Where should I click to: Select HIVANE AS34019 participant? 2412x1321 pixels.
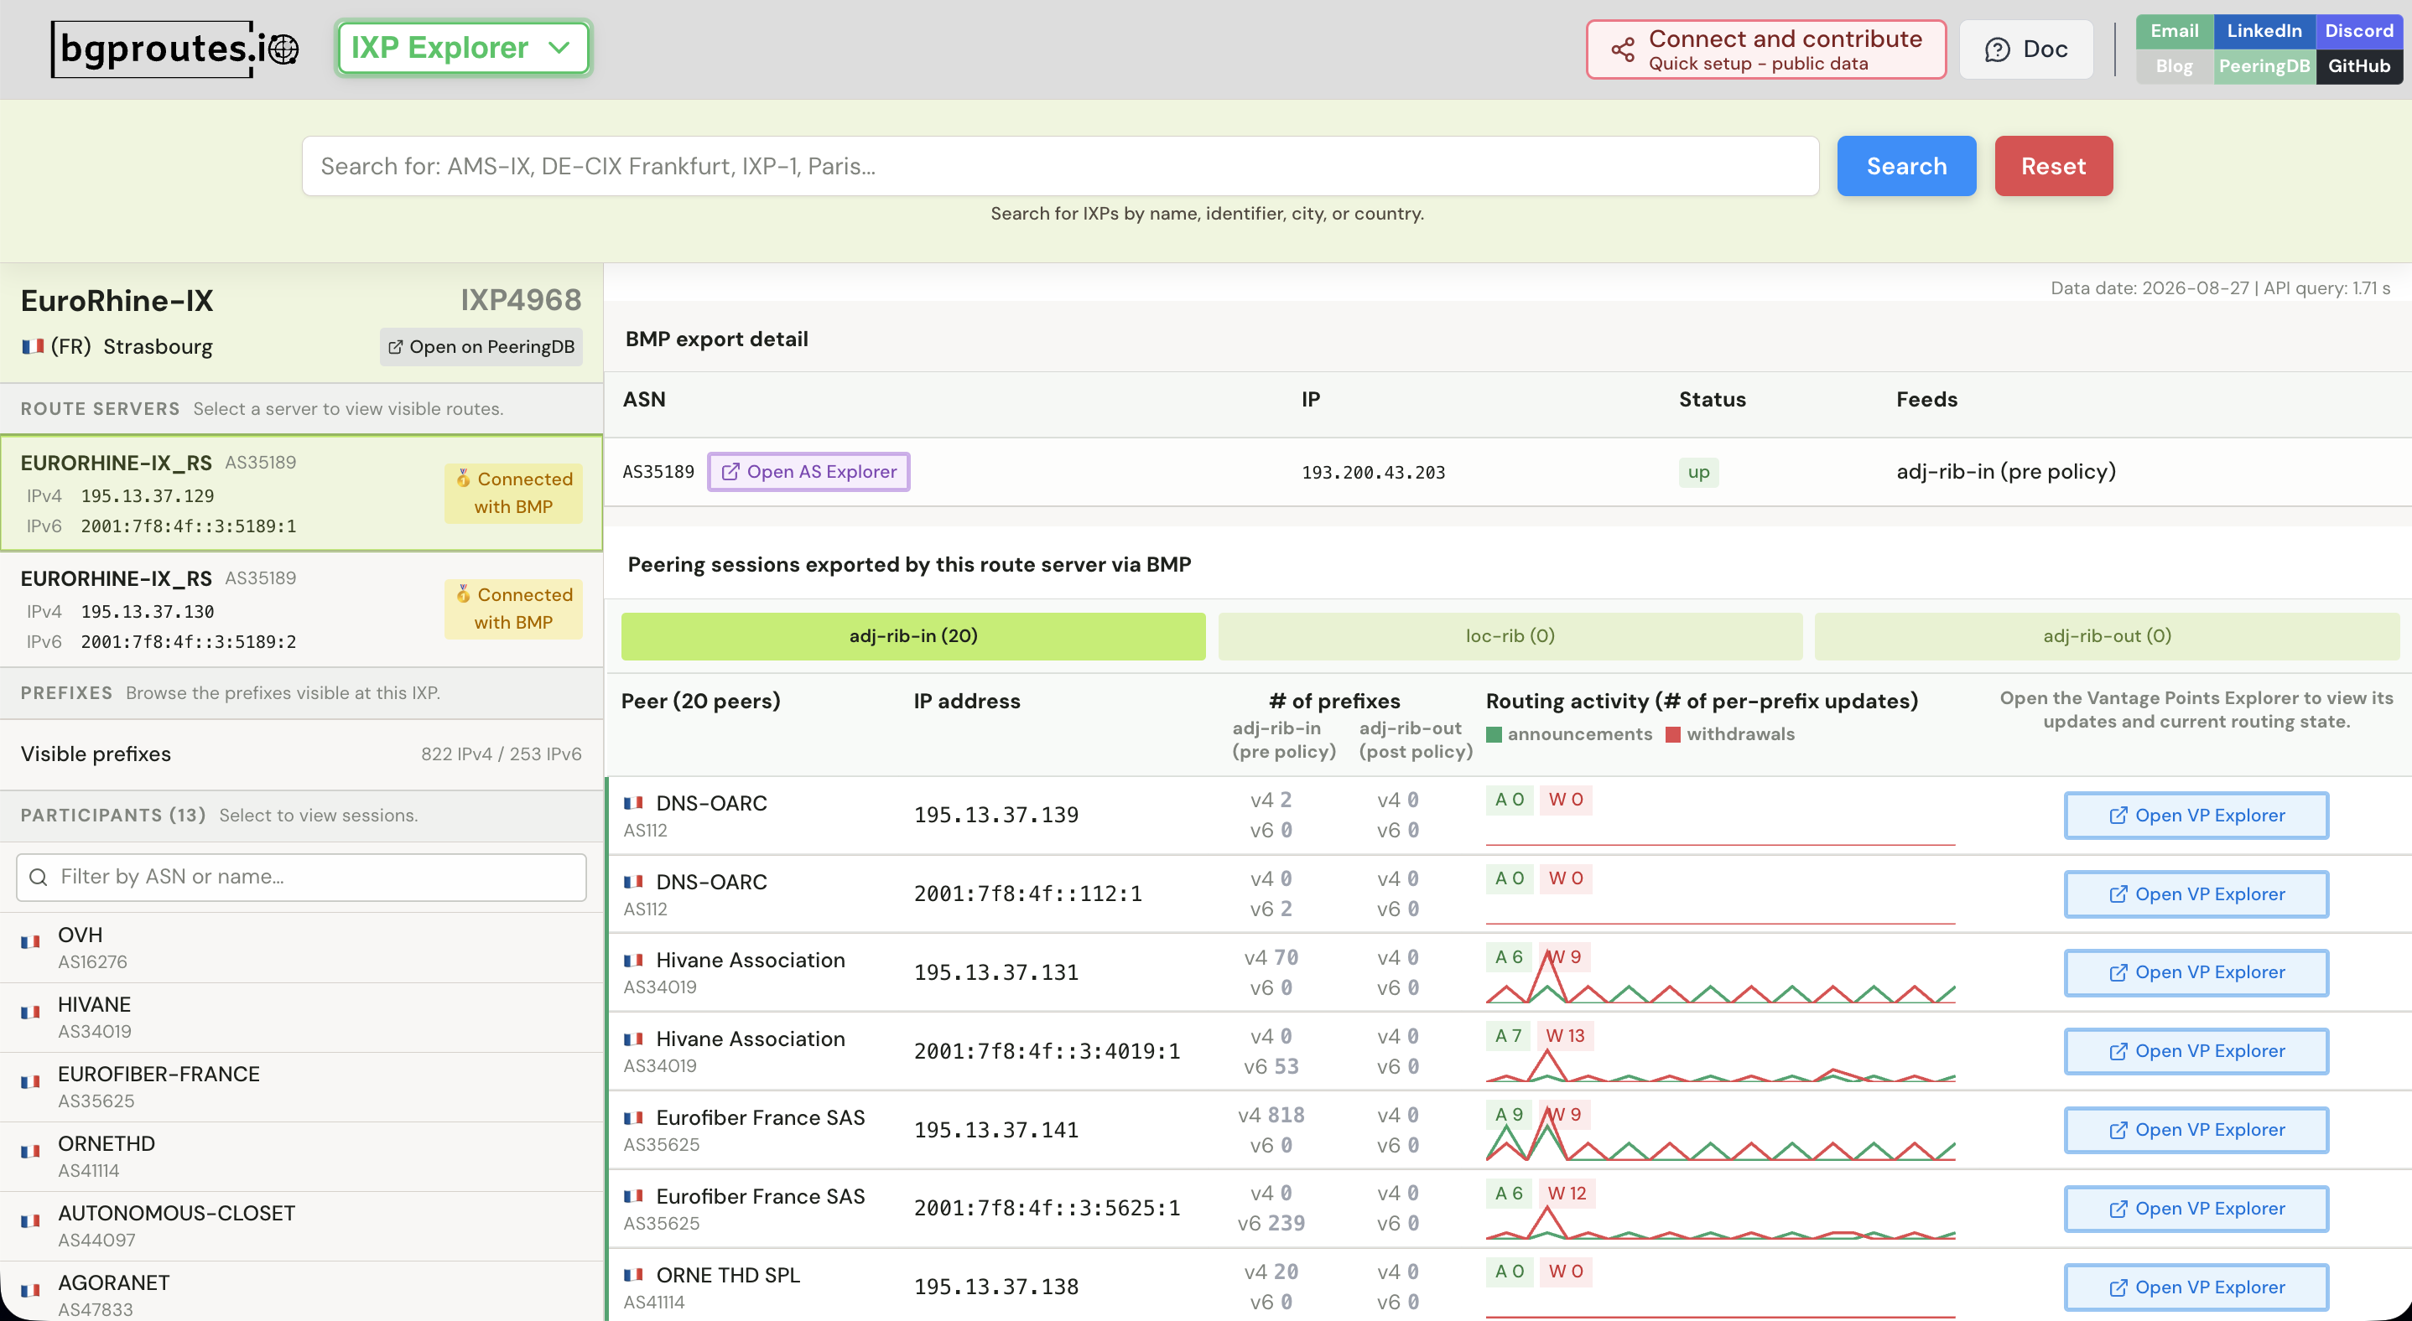click(302, 1017)
